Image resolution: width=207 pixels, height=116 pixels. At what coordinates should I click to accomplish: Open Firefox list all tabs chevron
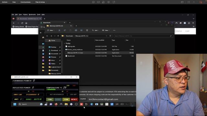click(193, 19)
